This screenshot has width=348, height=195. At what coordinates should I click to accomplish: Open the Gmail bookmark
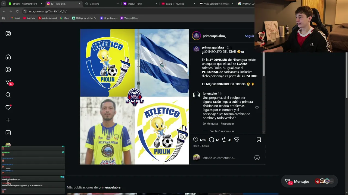15,18
